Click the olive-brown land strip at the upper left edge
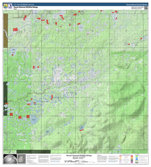151x167 pixels. pyautogui.click(x=6, y=31)
